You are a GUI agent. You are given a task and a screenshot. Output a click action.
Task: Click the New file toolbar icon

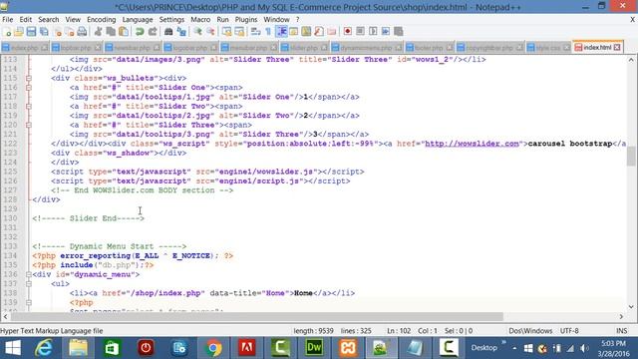[7, 31]
